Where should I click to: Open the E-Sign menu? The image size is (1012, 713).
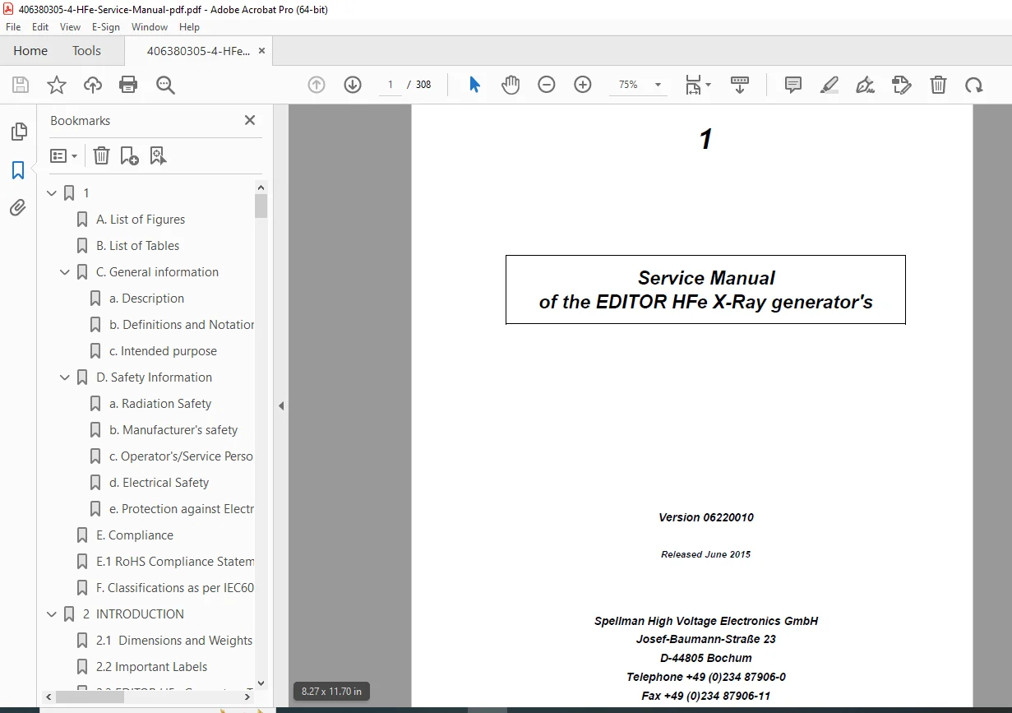click(106, 27)
